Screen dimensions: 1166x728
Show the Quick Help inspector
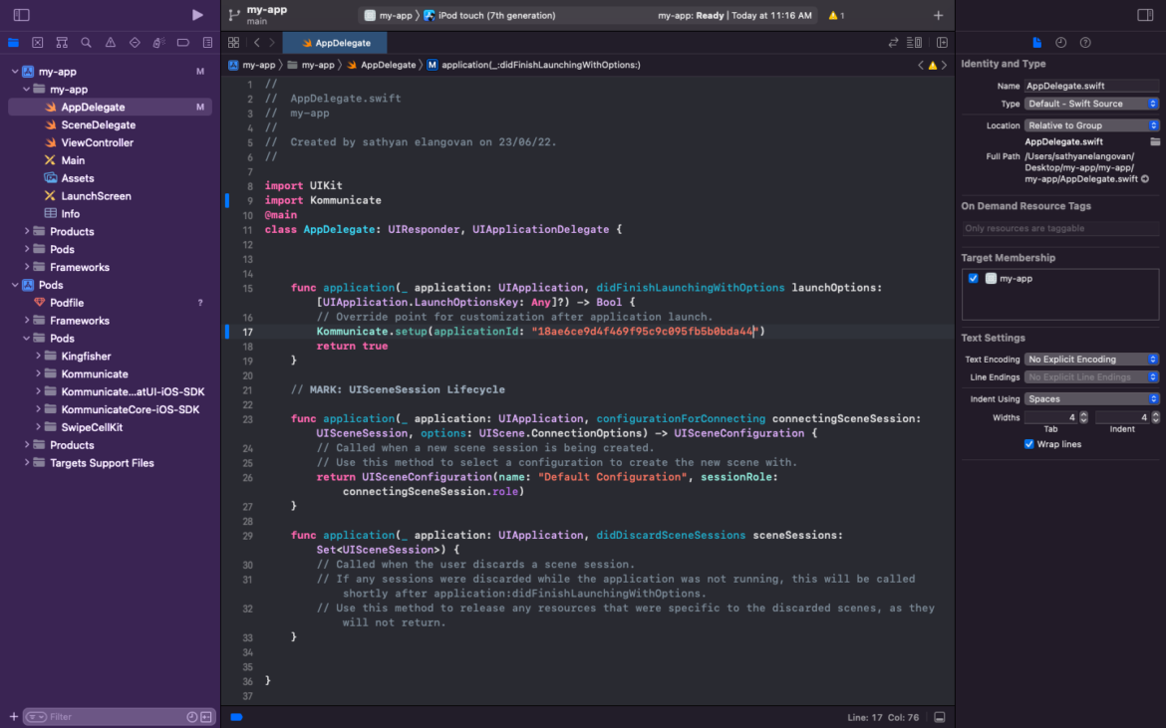coord(1085,43)
